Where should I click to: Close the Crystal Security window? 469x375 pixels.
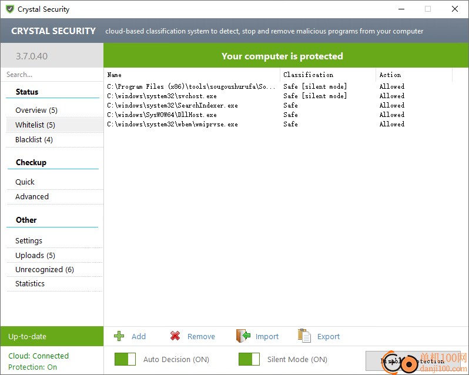point(455,9)
